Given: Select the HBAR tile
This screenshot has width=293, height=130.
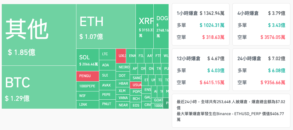Looking at the screenshot, I should pos(123,83).
